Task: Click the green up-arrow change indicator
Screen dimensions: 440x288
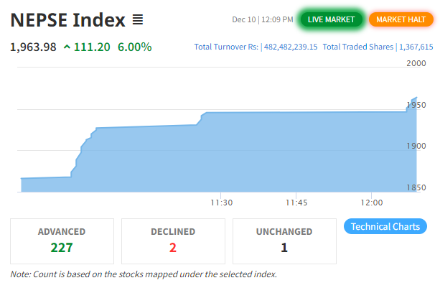Action: click(x=67, y=47)
